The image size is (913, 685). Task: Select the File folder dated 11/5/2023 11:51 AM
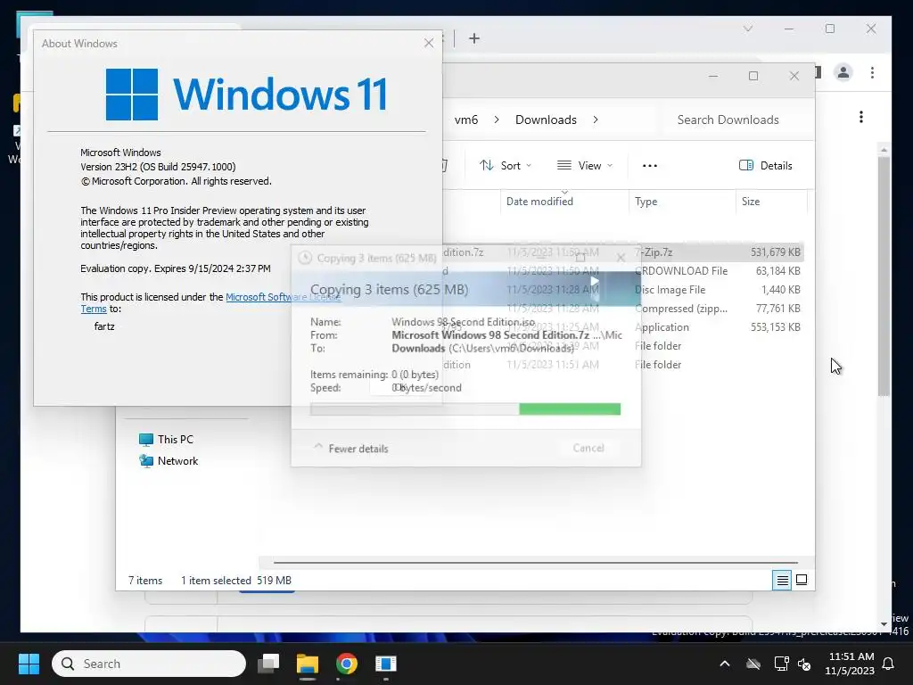(x=623, y=365)
